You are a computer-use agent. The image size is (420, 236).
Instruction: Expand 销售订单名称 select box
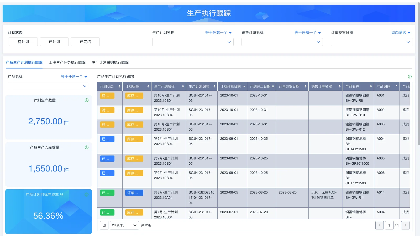point(282,42)
